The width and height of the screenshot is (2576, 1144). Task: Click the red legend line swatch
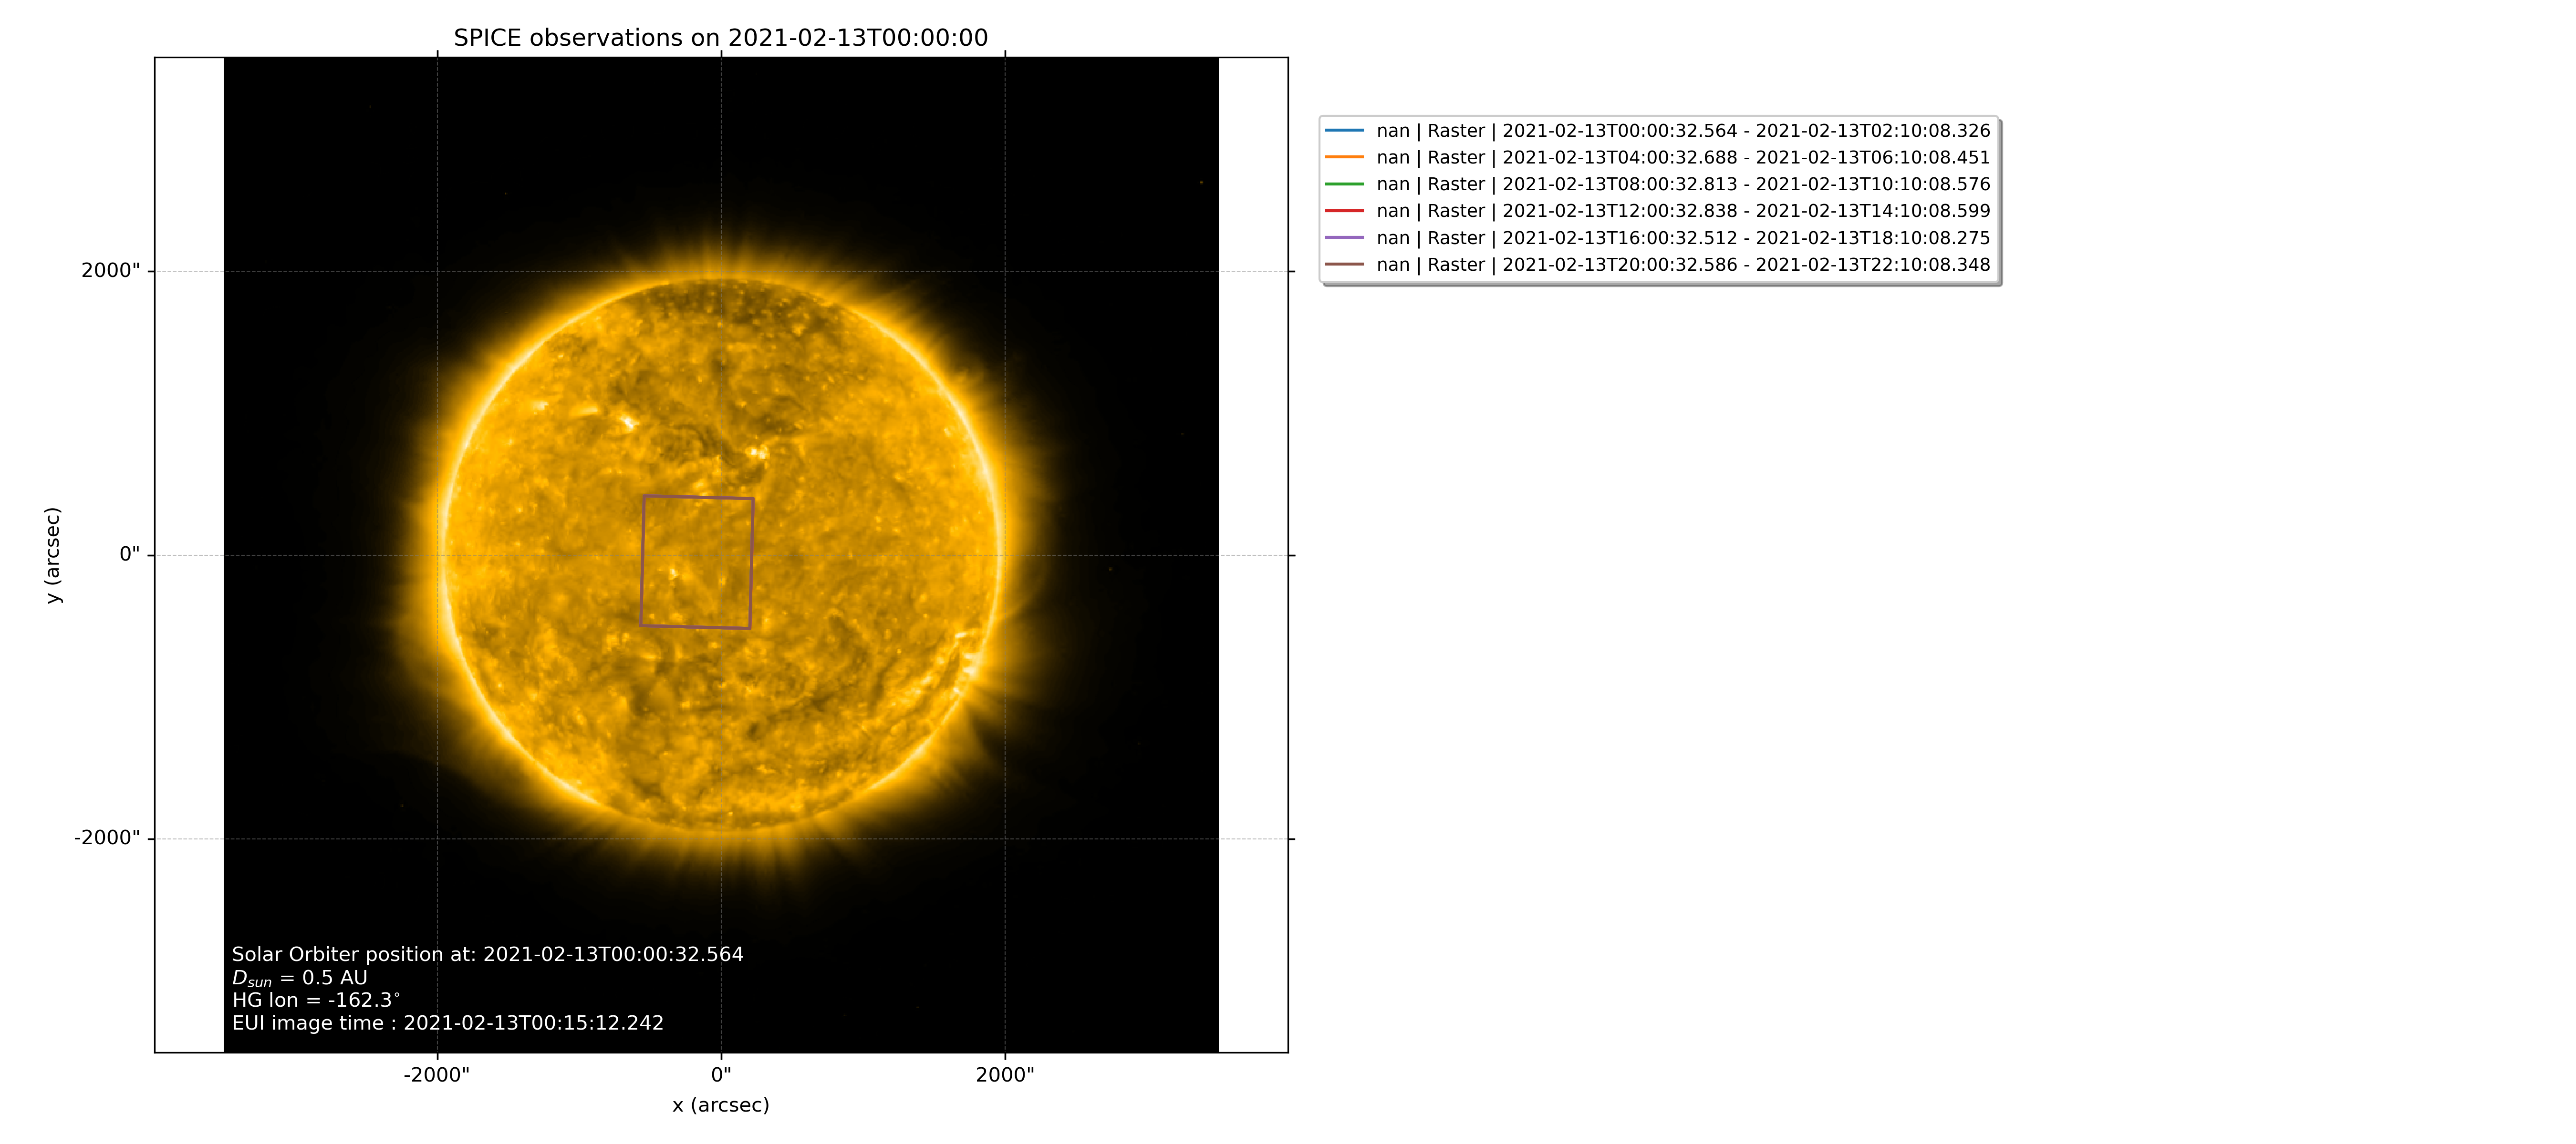click(x=1344, y=211)
